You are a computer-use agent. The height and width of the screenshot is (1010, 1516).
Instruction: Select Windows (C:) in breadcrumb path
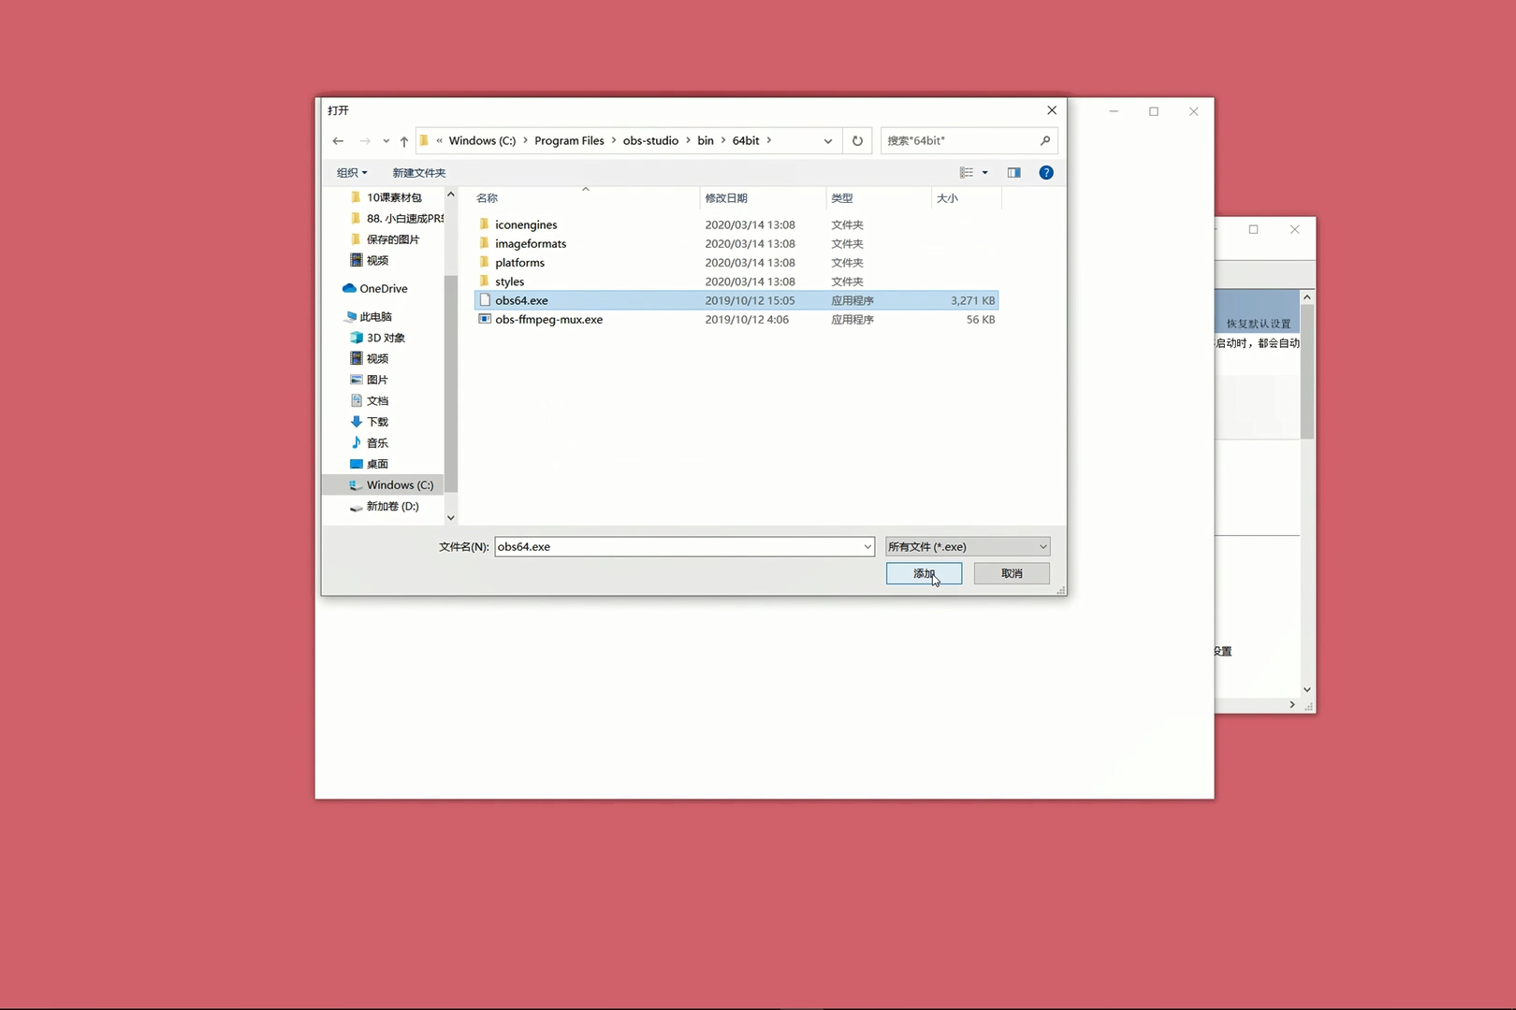[x=482, y=141]
